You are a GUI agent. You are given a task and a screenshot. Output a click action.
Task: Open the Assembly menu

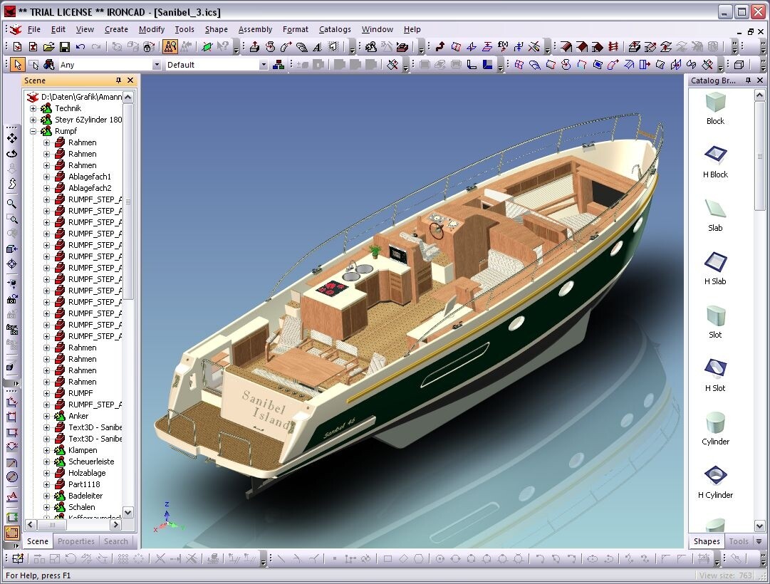click(x=254, y=29)
